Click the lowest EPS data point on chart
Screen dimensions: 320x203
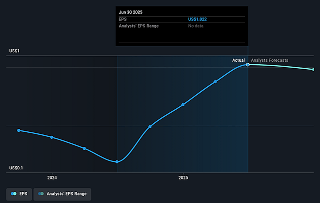coord(117,162)
